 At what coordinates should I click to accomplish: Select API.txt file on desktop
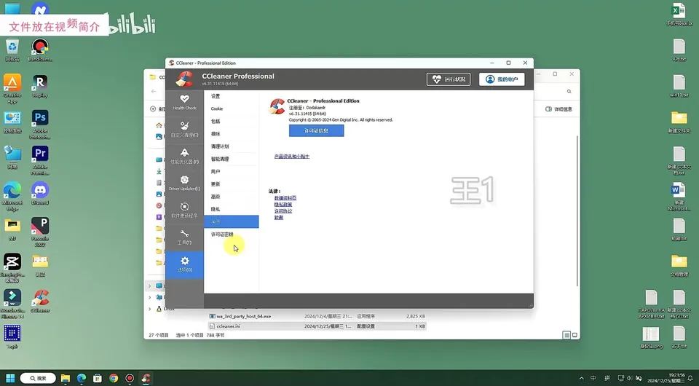pos(679,50)
